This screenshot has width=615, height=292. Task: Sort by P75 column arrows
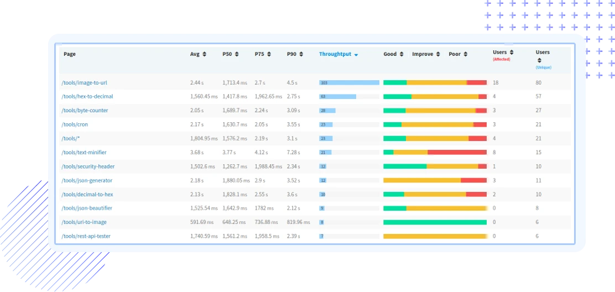point(269,55)
